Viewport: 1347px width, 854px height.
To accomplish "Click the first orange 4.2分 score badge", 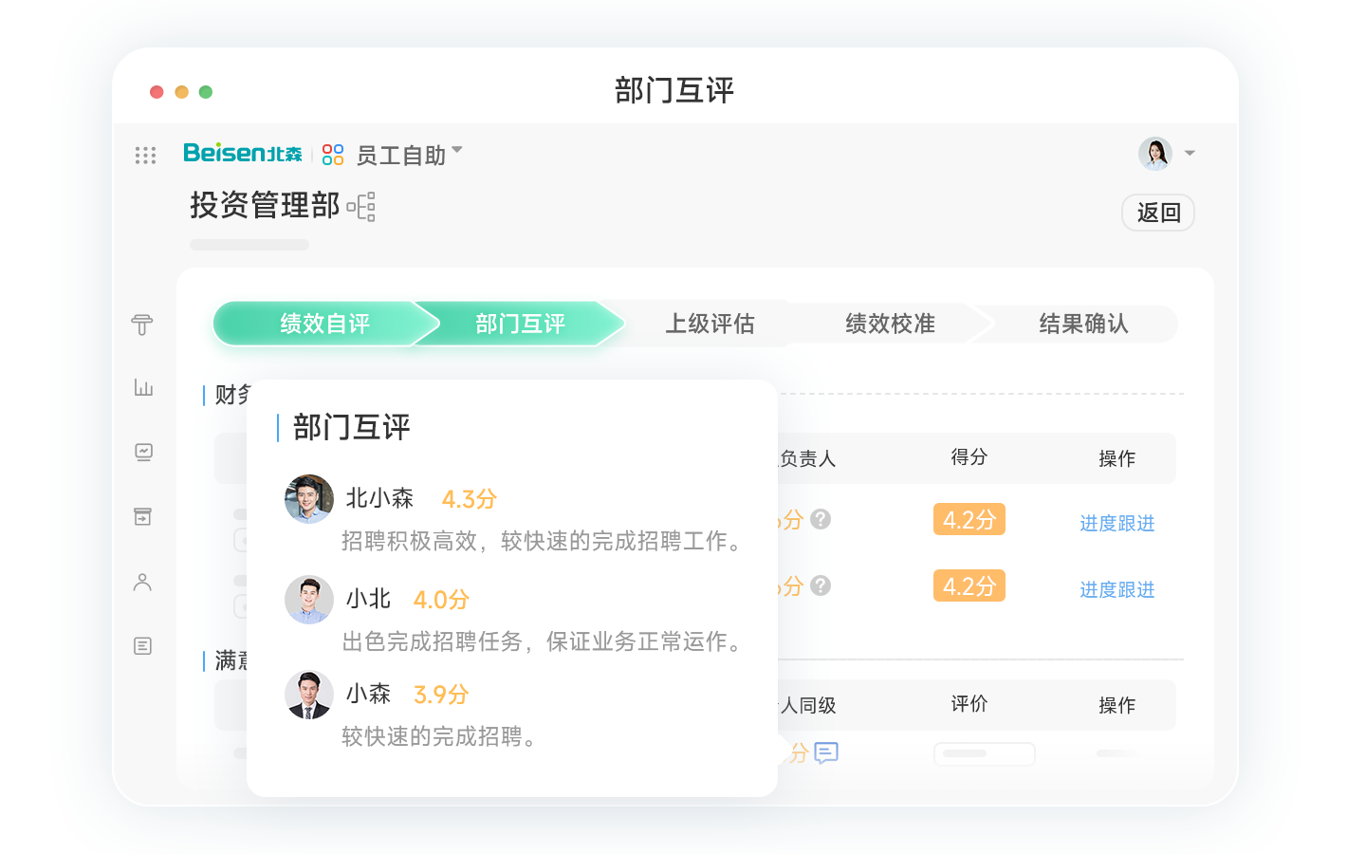I will click(969, 520).
